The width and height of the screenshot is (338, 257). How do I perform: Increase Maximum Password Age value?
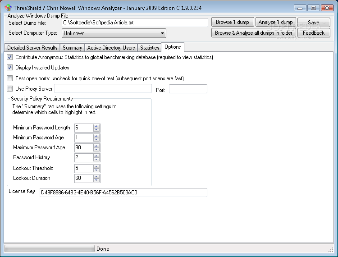coord(96,146)
